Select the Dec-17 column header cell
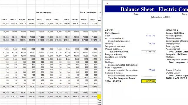 (93, 20)
